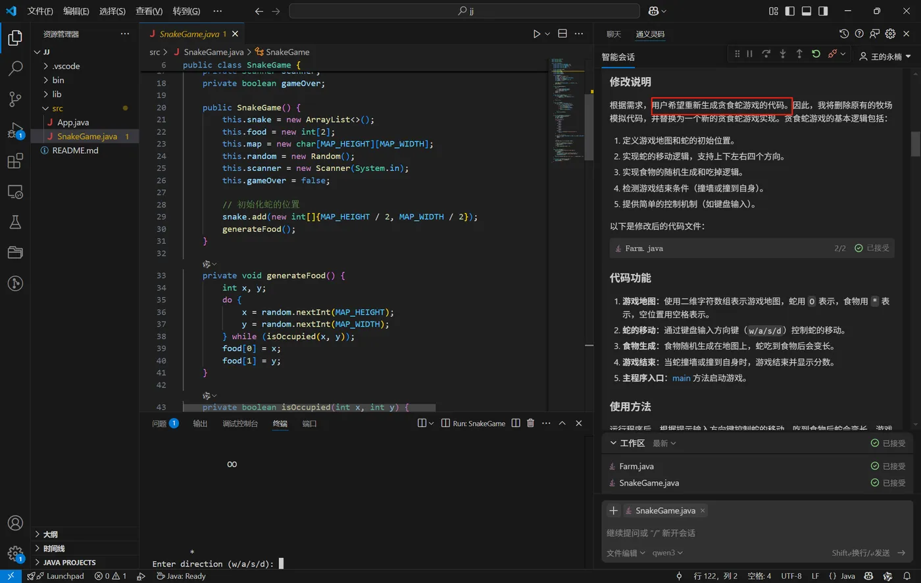Open Tongyi Lingma help icon
921x583 pixels.
859,34
